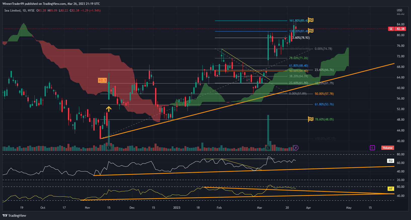Click the WinnerTrader99 publisher header text

click(51, 4)
